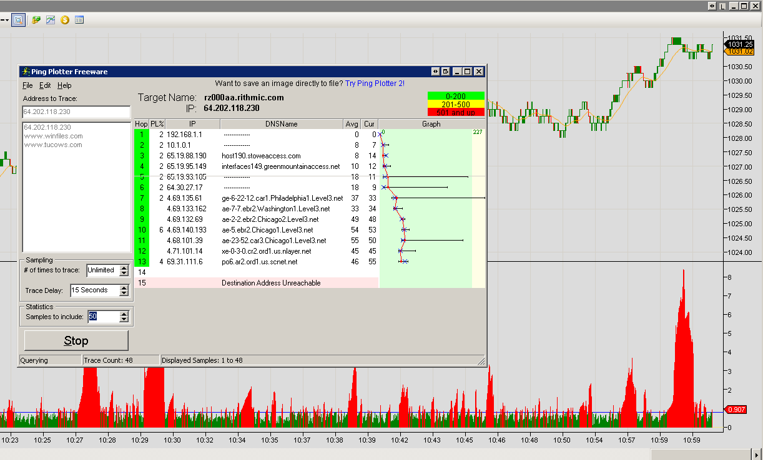The width and height of the screenshot is (763, 460).
Task: Click the Trace Delay 15 Seconds field
Action: pyautogui.click(x=95, y=290)
